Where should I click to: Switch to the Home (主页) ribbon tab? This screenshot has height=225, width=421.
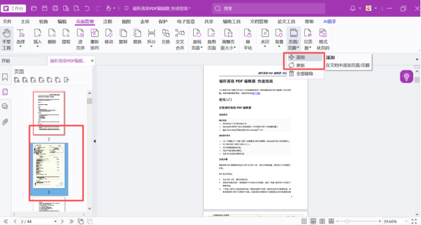(x=25, y=21)
